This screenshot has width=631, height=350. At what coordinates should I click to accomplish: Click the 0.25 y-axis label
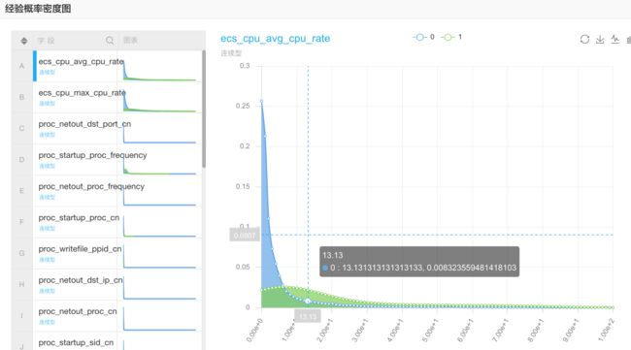[x=243, y=106]
